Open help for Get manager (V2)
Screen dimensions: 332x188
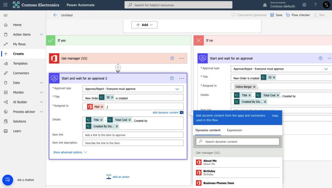pos(172,58)
